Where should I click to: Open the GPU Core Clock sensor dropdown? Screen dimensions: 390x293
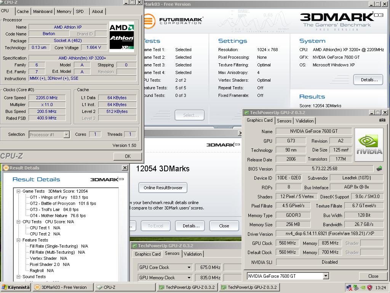tap(189, 267)
